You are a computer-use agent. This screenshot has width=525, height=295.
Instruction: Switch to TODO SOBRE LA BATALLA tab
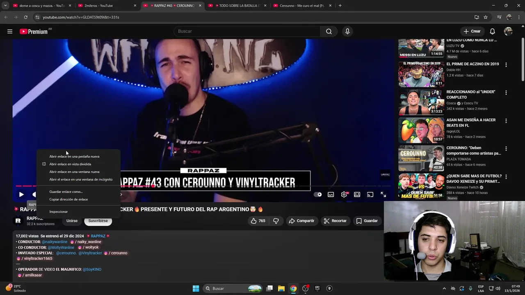pos(237,6)
